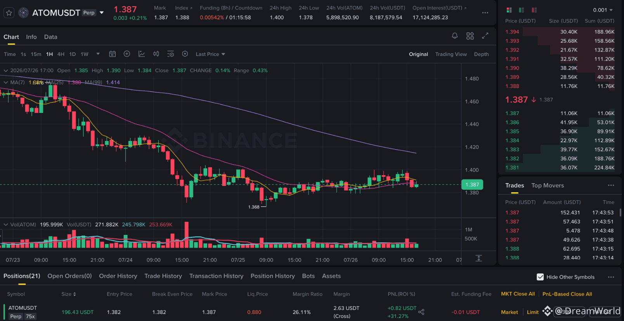Open the candlestick chart type icon
This screenshot has width=624, height=321.
click(x=156, y=54)
